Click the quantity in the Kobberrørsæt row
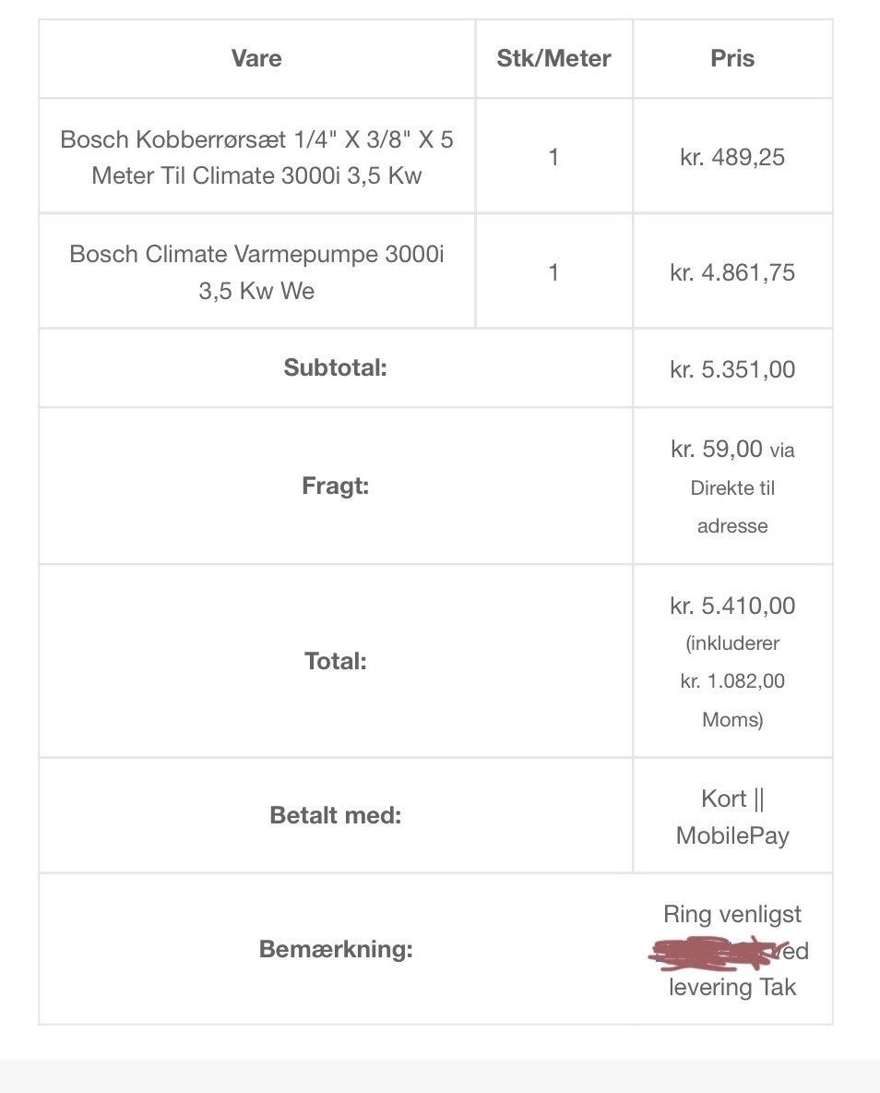Image resolution: width=880 pixels, height=1093 pixels. pyautogui.click(x=553, y=157)
